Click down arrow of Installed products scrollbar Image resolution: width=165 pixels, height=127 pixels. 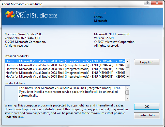(128, 77)
